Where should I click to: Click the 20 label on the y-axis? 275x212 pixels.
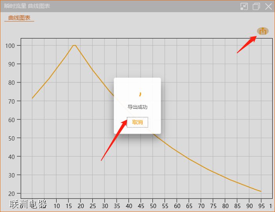coord(11,194)
